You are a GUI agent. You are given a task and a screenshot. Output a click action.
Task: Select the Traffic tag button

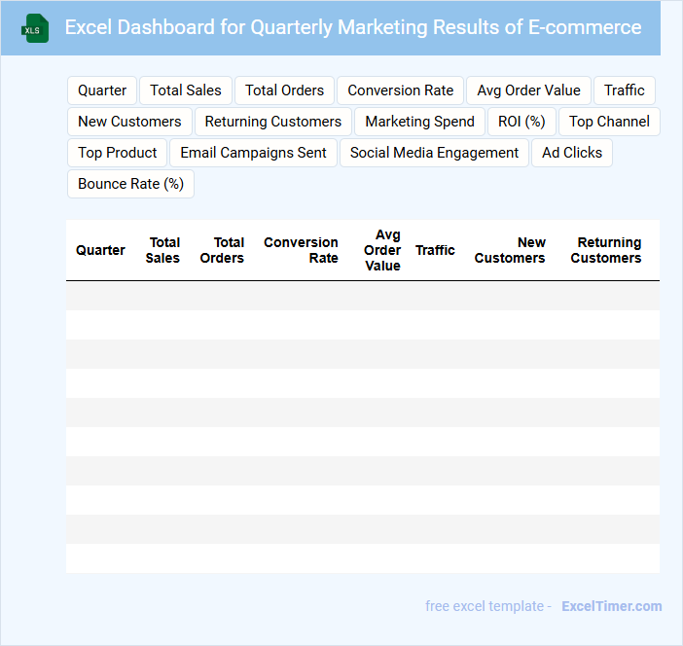624,90
